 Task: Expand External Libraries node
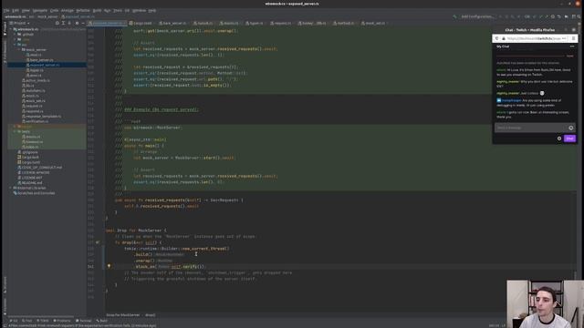coord(11,189)
